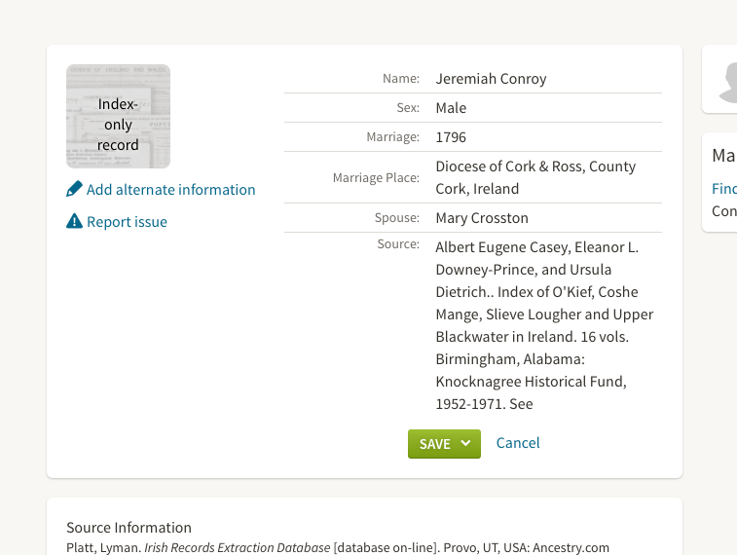Click the Report issue link

pyautogui.click(x=127, y=222)
